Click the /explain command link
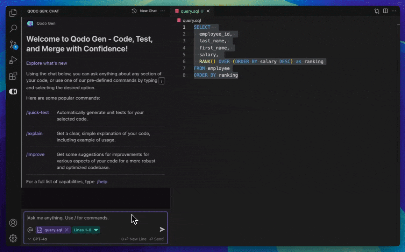Image resolution: width=405 pixels, height=252 pixels. [x=34, y=133]
